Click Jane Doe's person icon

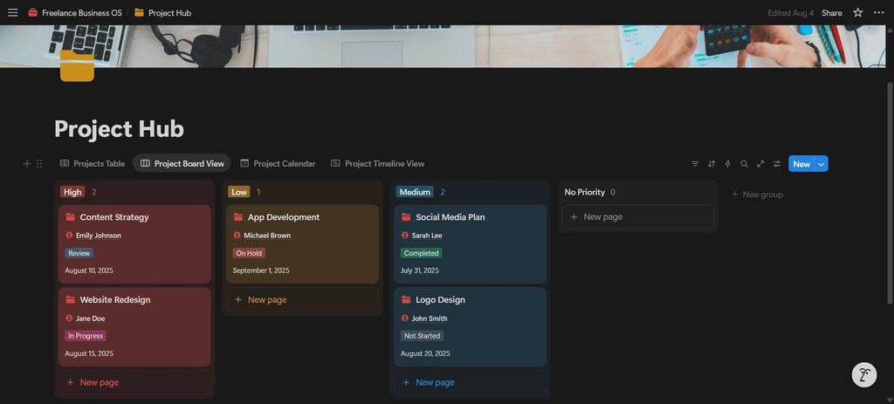[x=69, y=318]
